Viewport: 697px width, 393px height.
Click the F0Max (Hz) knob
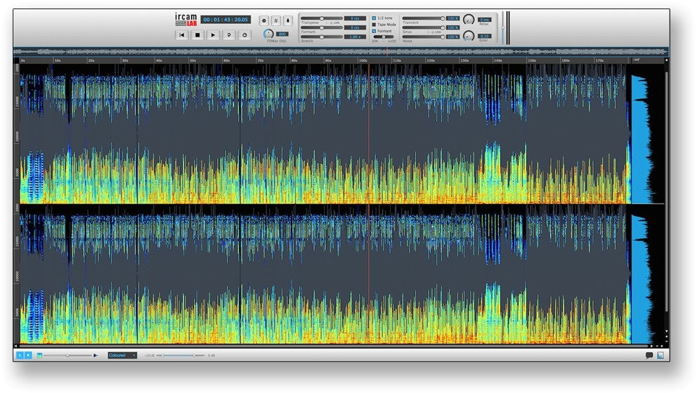[267, 34]
